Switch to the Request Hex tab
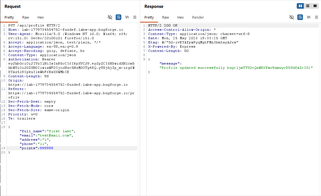This screenshot has width=321, height=196. (41, 17)
